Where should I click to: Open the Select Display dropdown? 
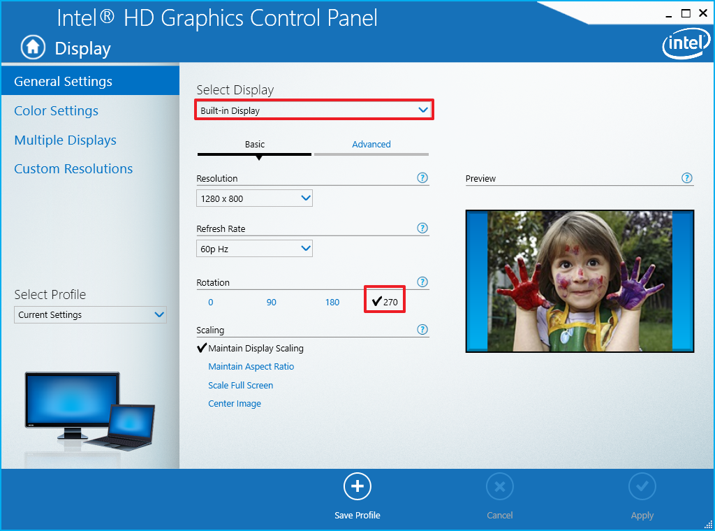coord(314,110)
